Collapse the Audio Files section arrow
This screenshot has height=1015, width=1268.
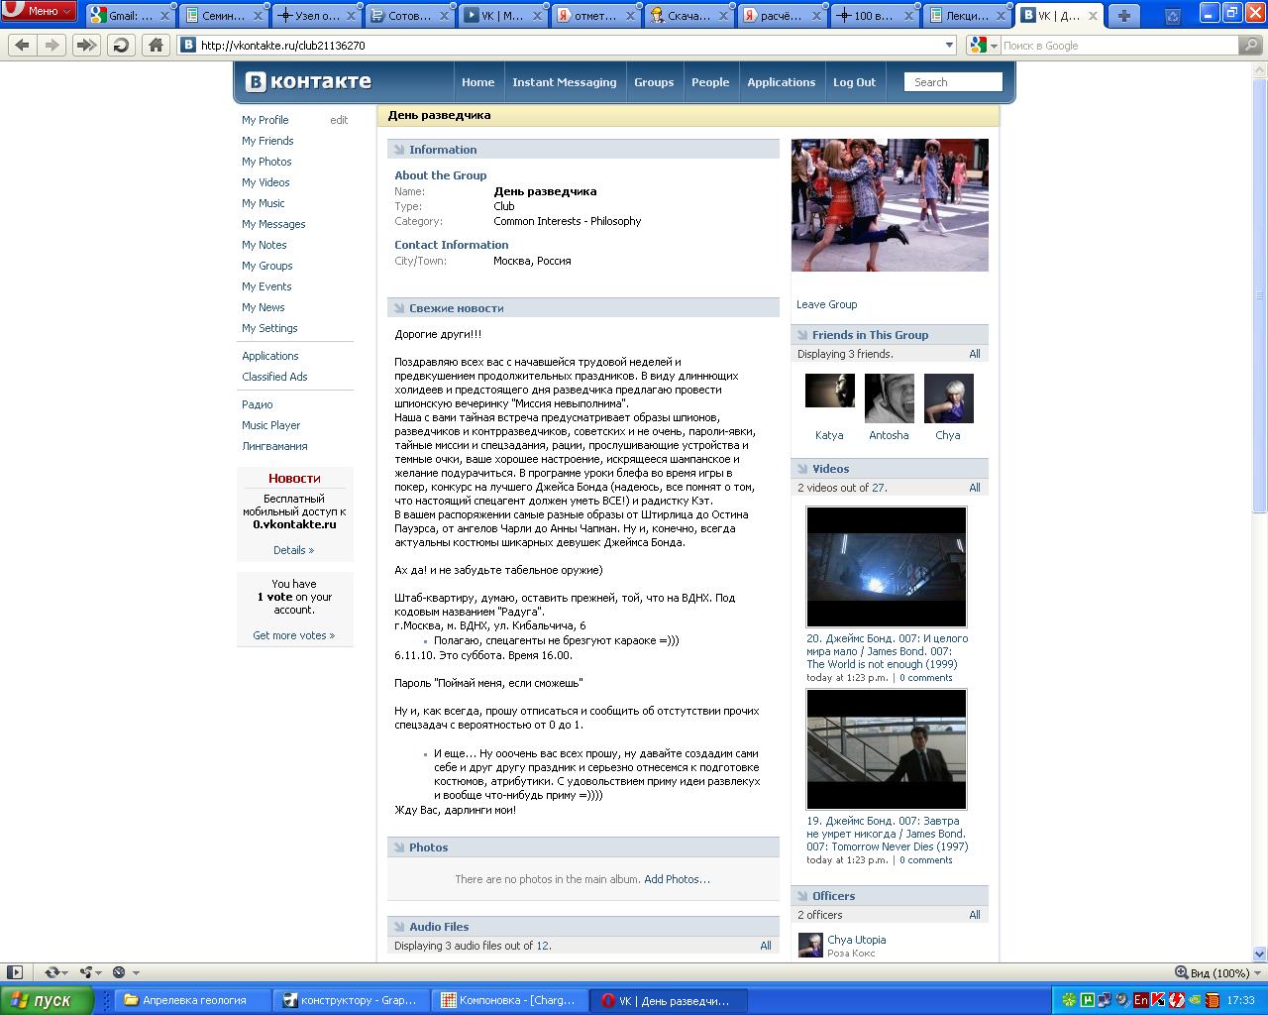[399, 927]
